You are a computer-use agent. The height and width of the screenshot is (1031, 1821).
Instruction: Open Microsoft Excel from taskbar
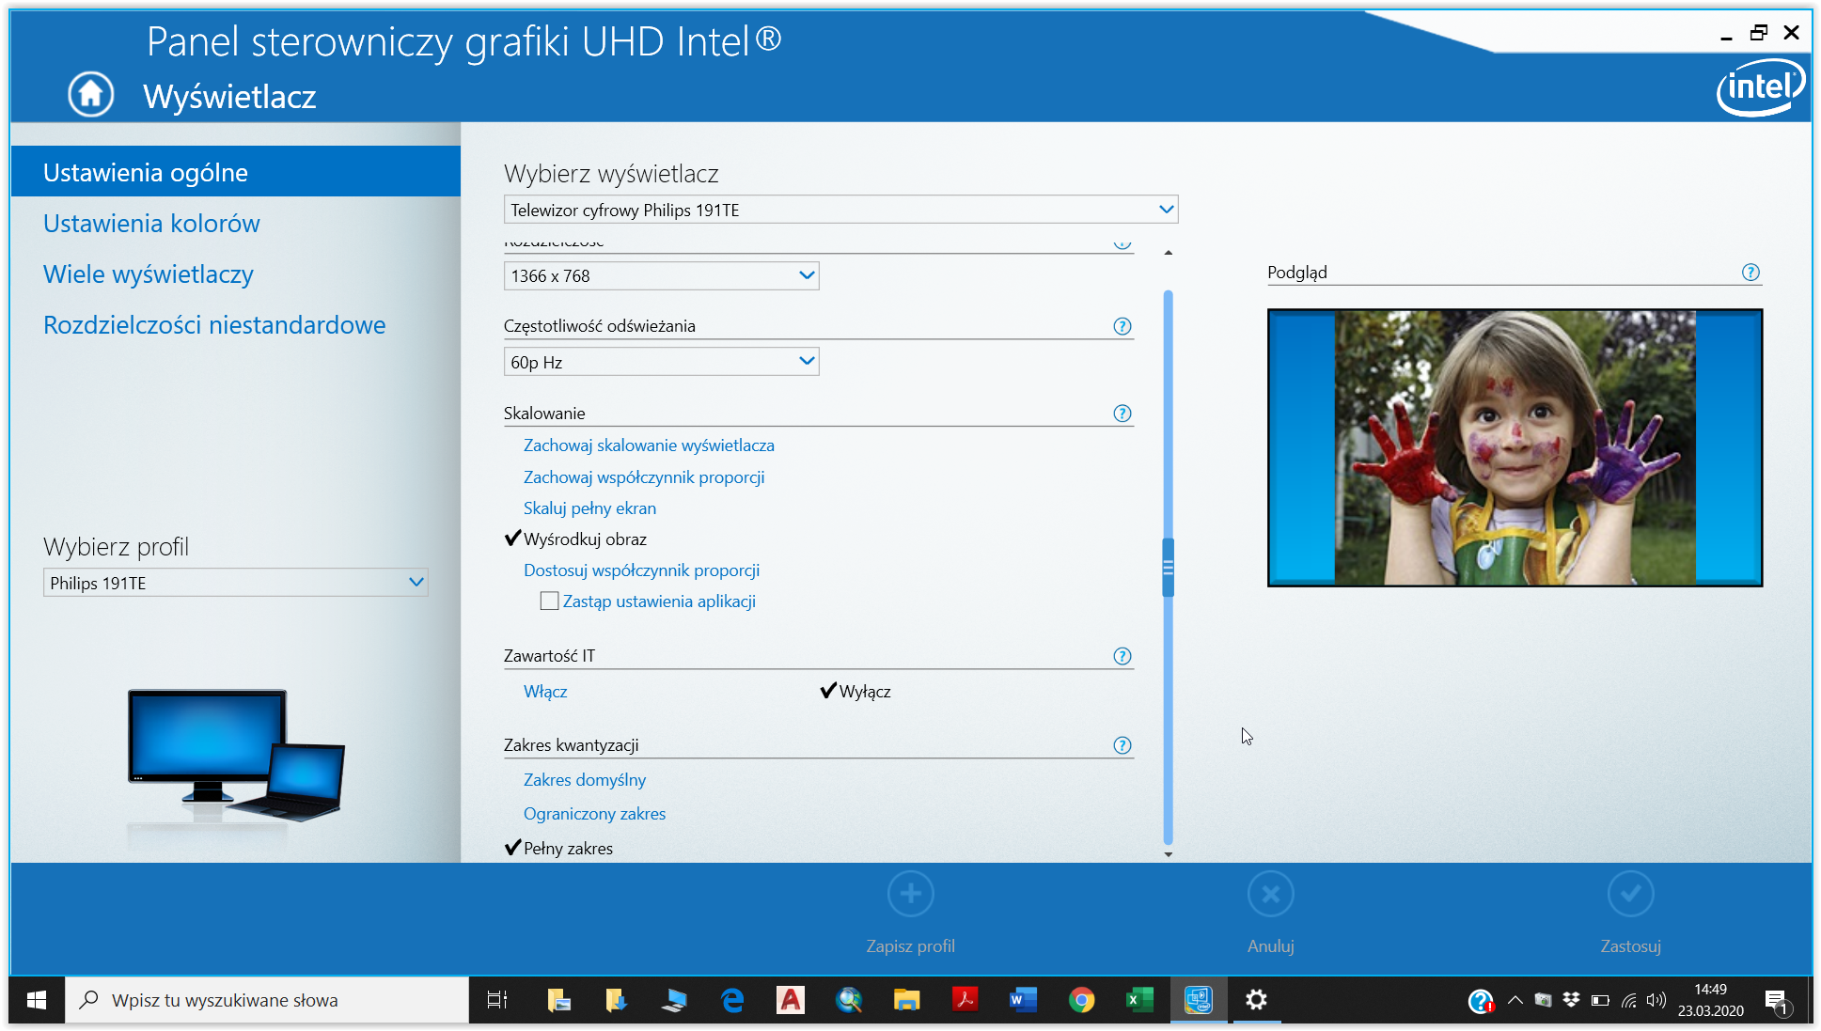pos(1140,1000)
